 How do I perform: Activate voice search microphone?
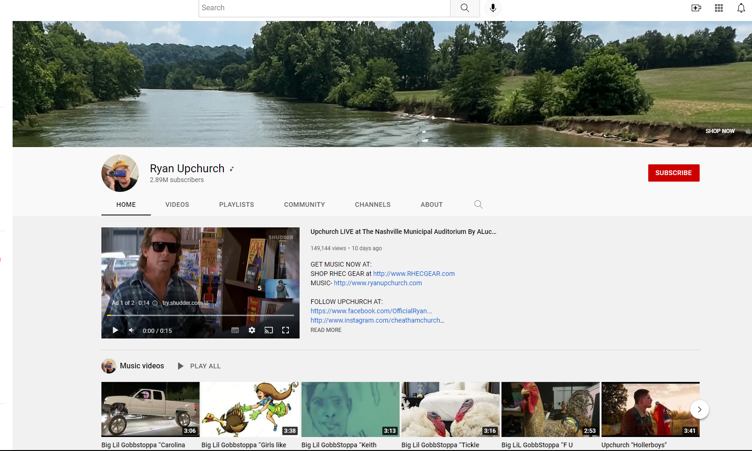pyautogui.click(x=493, y=8)
